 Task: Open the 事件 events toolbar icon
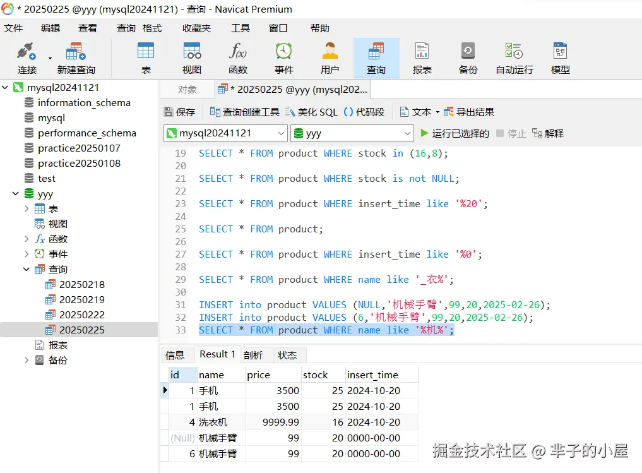[283, 58]
